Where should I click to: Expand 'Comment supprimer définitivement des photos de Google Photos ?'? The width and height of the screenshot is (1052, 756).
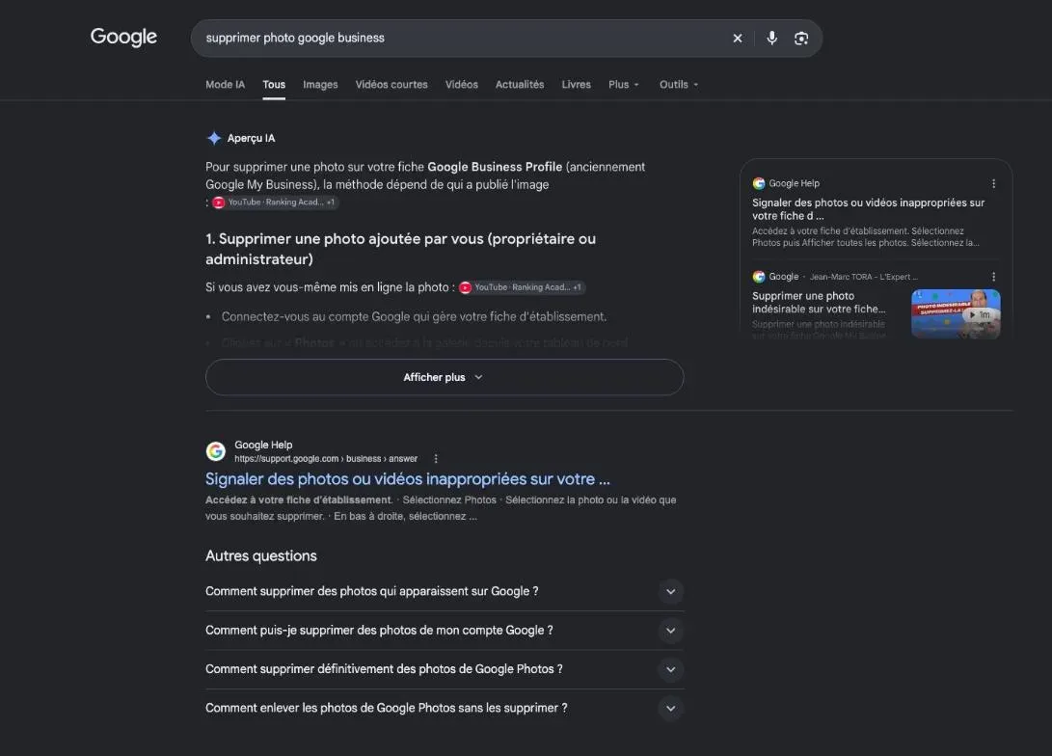pyautogui.click(x=445, y=669)
